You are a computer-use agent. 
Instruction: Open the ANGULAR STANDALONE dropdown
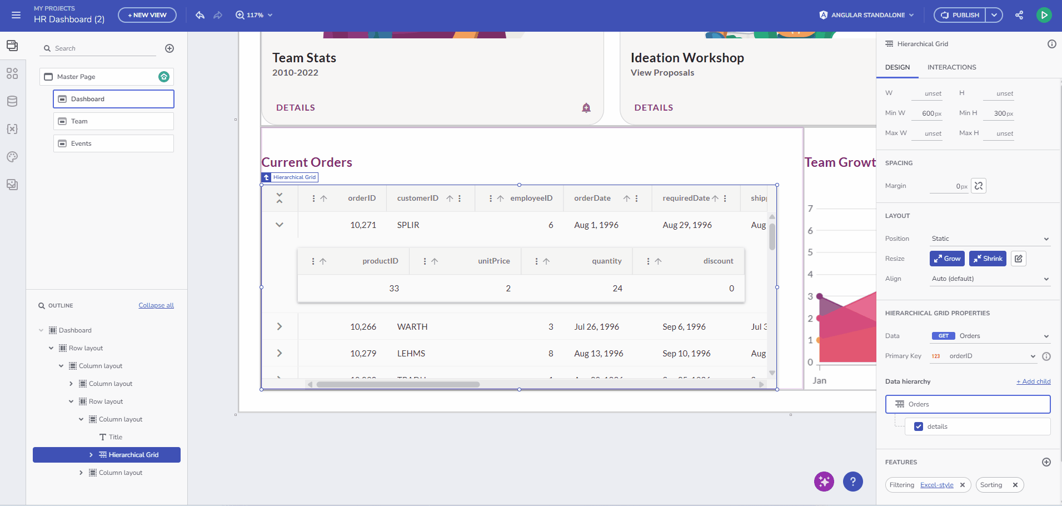865,15
